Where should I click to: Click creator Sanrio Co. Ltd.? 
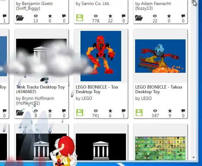click(92, 3)
